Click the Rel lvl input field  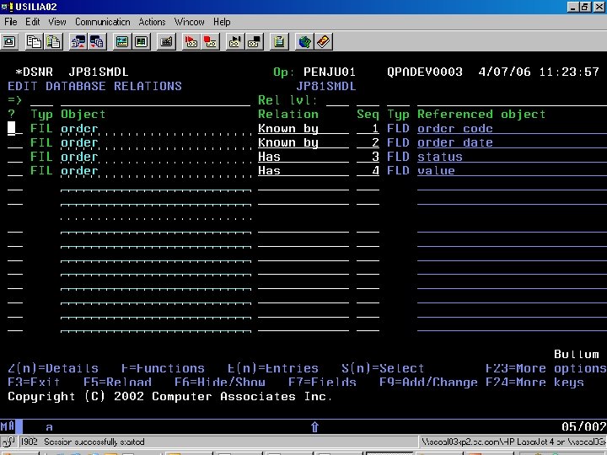(337, 100)
